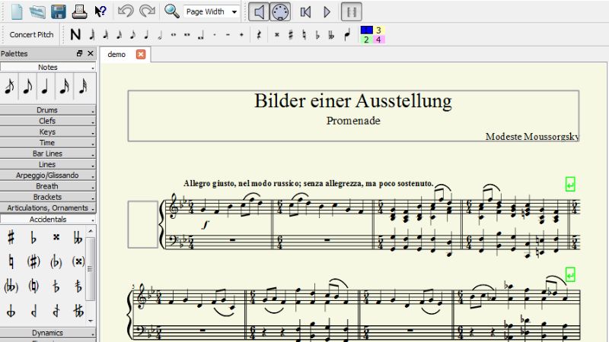
Task: Print the score with the printer icon
Action: click(x=79, y=11)
